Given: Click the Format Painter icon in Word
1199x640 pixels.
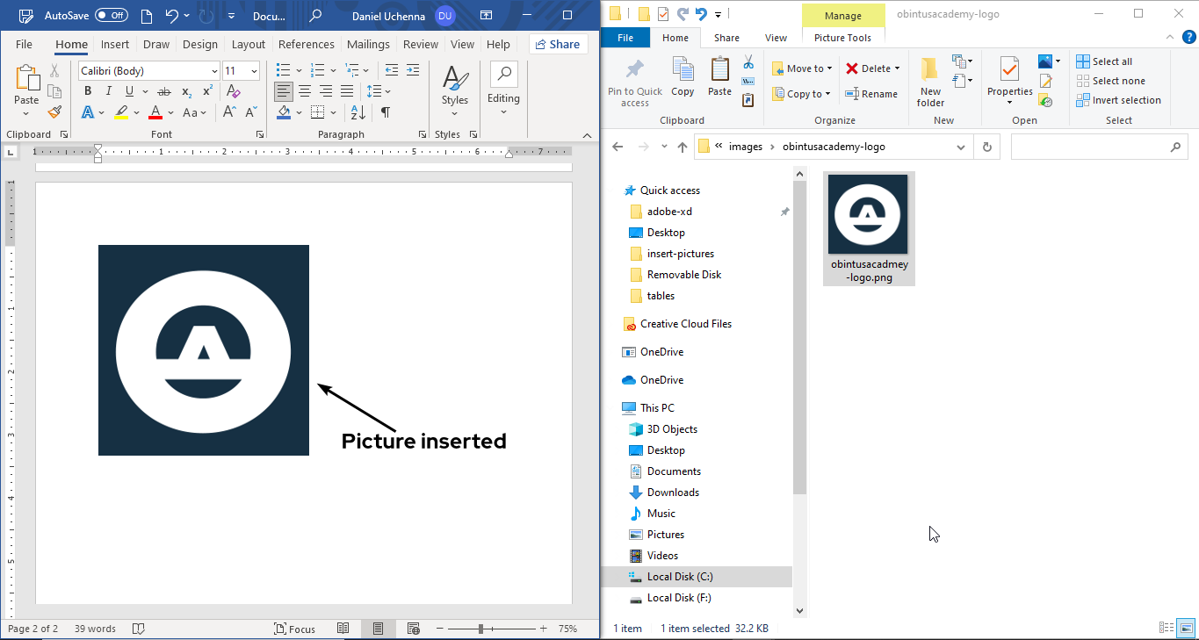Looking at the screenshot, I should click(x=54, y=112).
